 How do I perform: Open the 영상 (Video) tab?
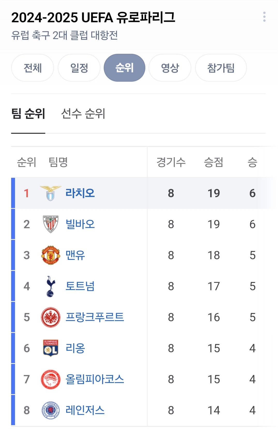(x=170, y=68)
